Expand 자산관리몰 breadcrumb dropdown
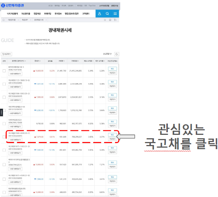 tap(18, 20)
